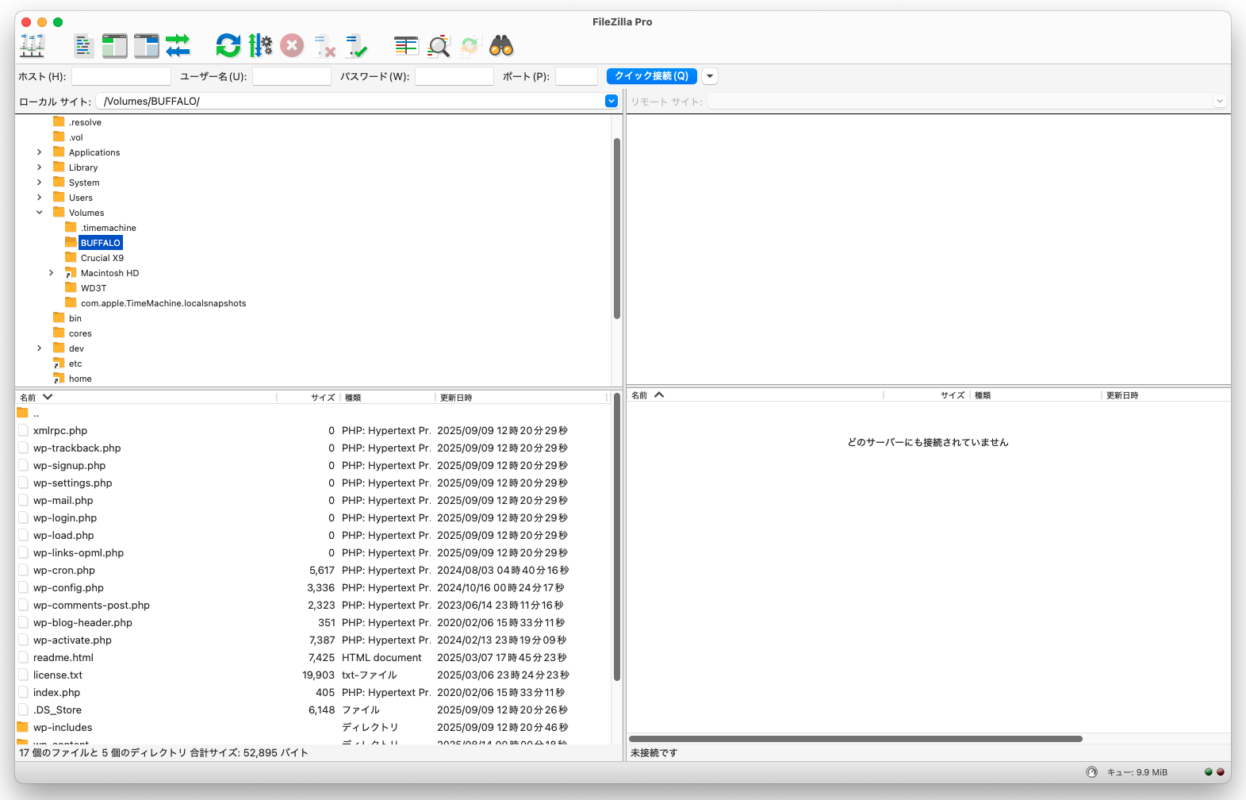Toggle transfer queue display icon
The height and width of the screenshot is (800, 1246).
pyautogui.click(x=178, y=46)
